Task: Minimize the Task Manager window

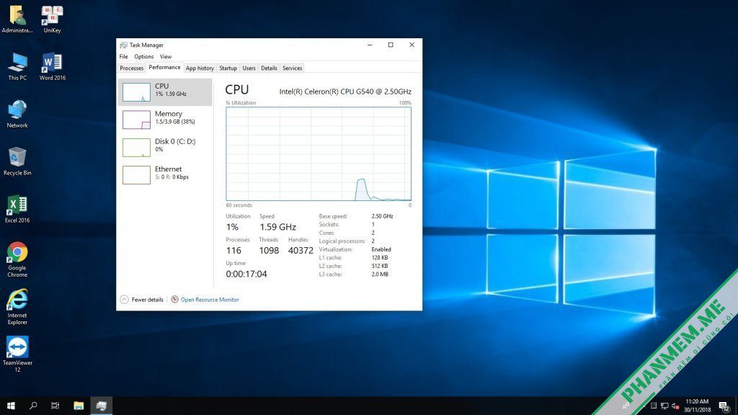Action: pyautogui.click(x=370, y=45)
